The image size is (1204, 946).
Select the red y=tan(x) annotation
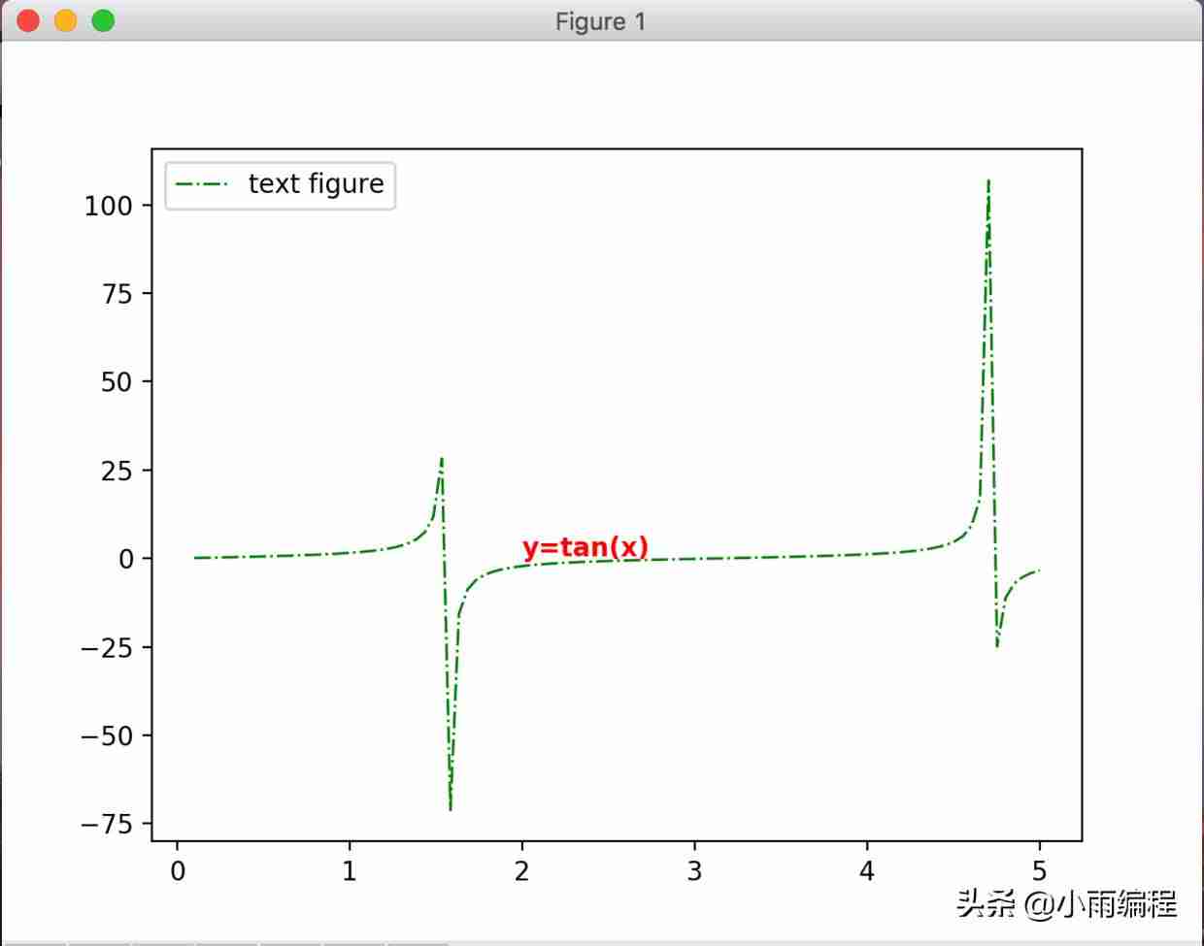pos(585,547)
